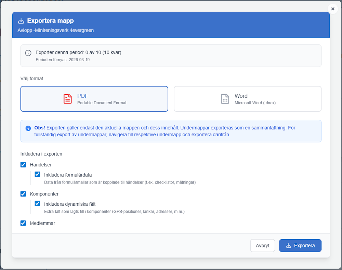Click the download icon beside Exportera mapp title
The image size is (342, 270).
21,21
